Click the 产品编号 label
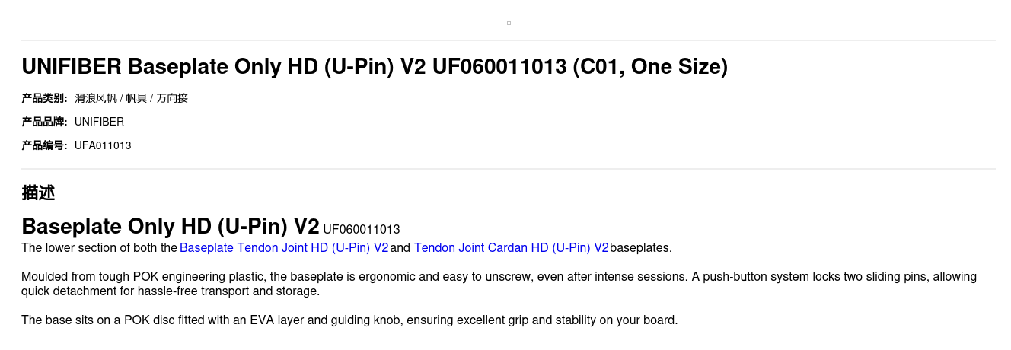Image resolution: width=1011 pixels, height=350 pixels. coord(44,145)
